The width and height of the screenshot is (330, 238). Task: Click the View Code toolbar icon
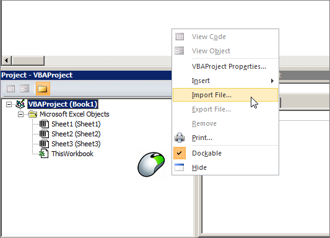[11, 89]
